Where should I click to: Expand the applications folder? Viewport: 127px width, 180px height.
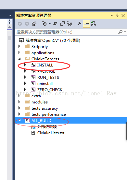tap(19, 53)
